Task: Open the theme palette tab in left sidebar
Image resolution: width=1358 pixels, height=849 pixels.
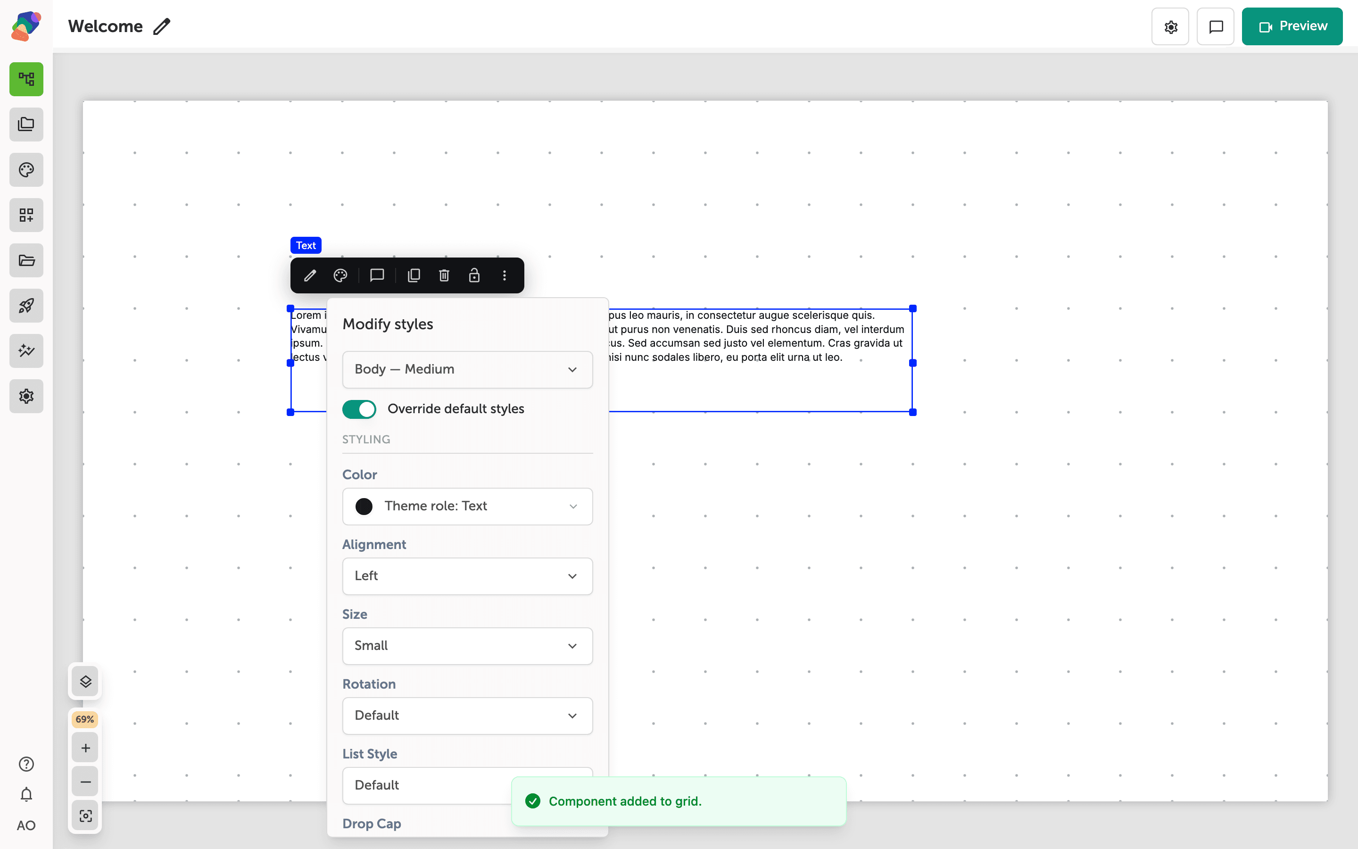Action: 26,170
